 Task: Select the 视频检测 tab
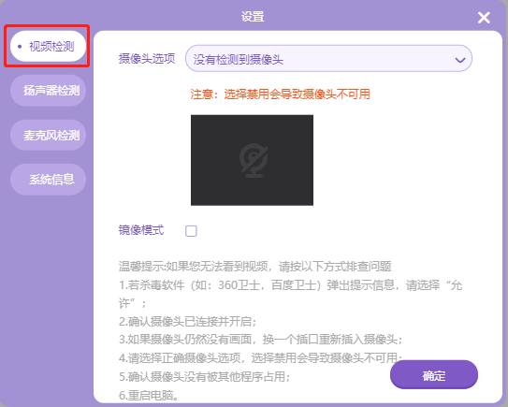coord(48,47)
